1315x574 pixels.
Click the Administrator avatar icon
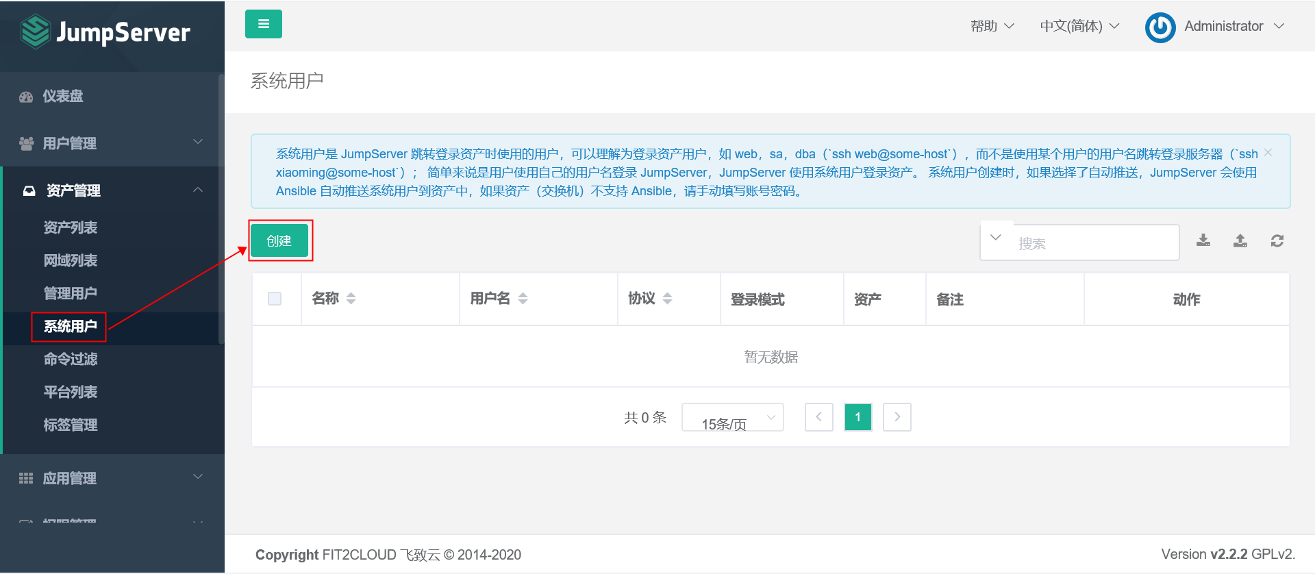[1160, 27]
